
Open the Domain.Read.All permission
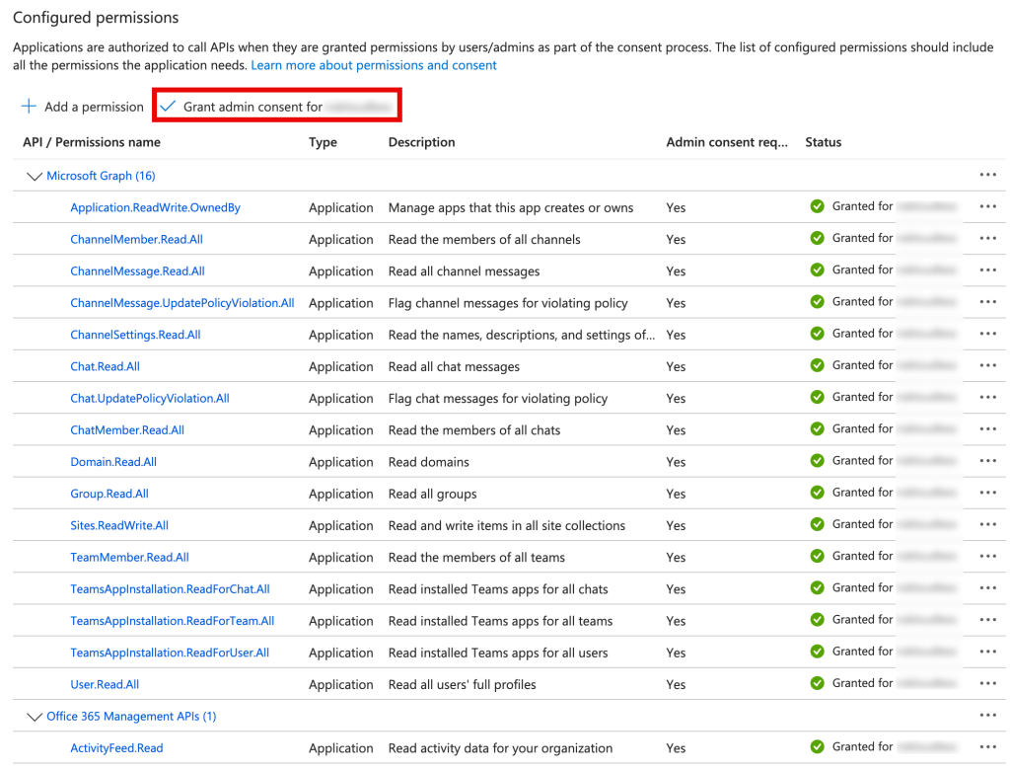[x=113, y=462]
